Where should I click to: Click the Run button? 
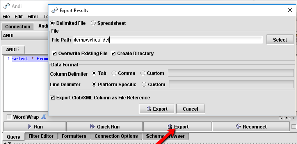point(35,127)
